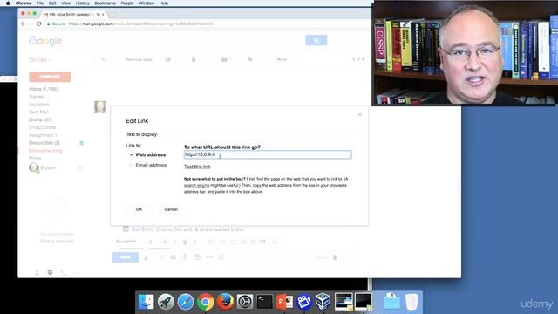This screenshot has height=314, width=558.
Task: Open the Gmail dropdown below Google logo
Action: click(40, 59)
